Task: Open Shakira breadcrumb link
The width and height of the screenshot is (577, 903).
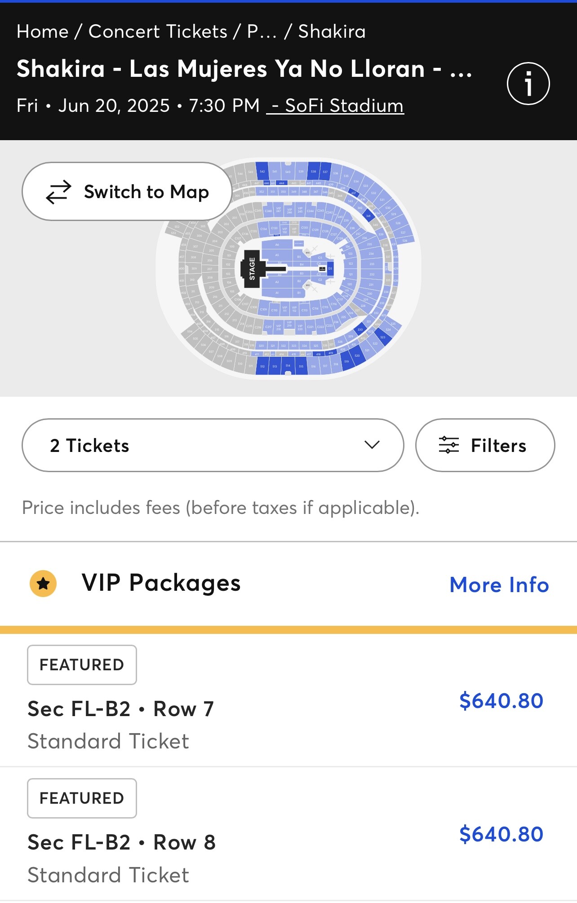Action: click(332, 31)
